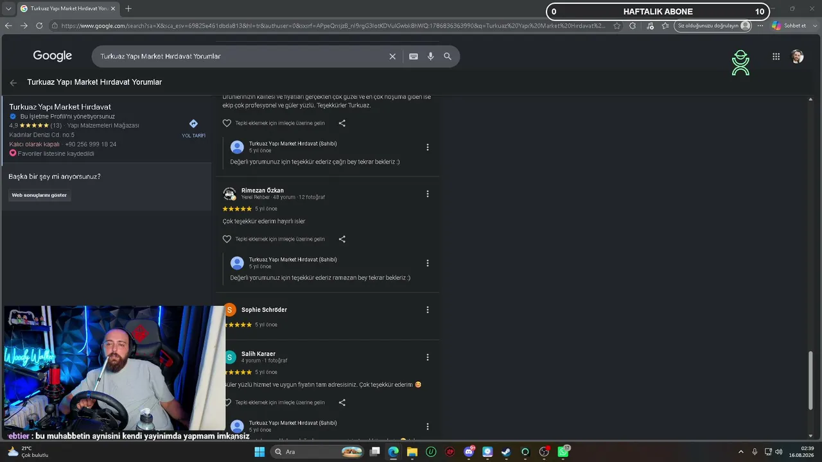Screen dimensions: 822x462
Task: Open the browser tab list dropdown
Action: [8, 9]
